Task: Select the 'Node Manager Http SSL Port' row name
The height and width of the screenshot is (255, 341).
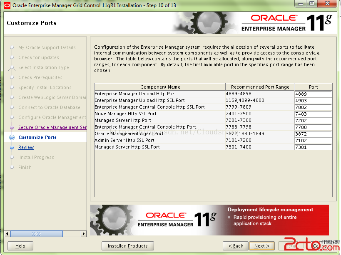Action: coord(125,114)
